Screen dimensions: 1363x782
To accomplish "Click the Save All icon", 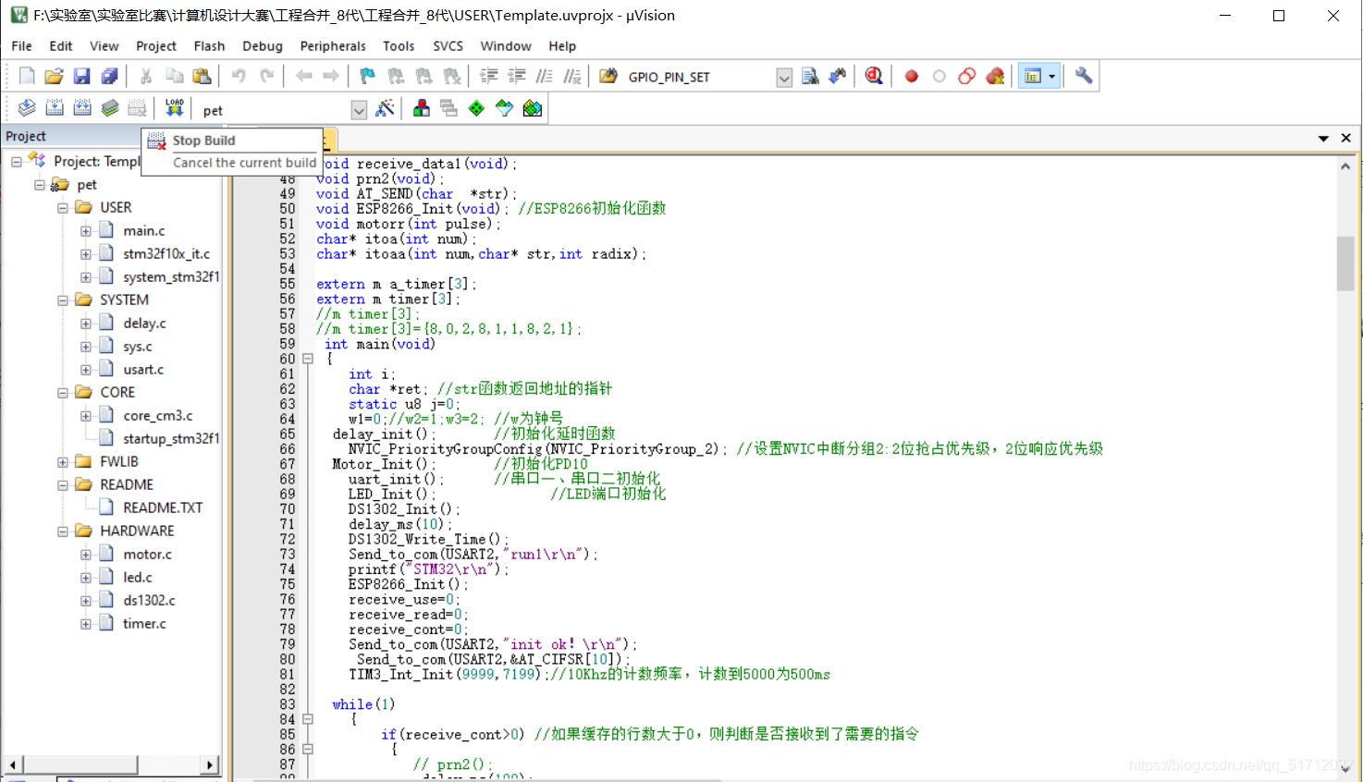I will [110, 77].
